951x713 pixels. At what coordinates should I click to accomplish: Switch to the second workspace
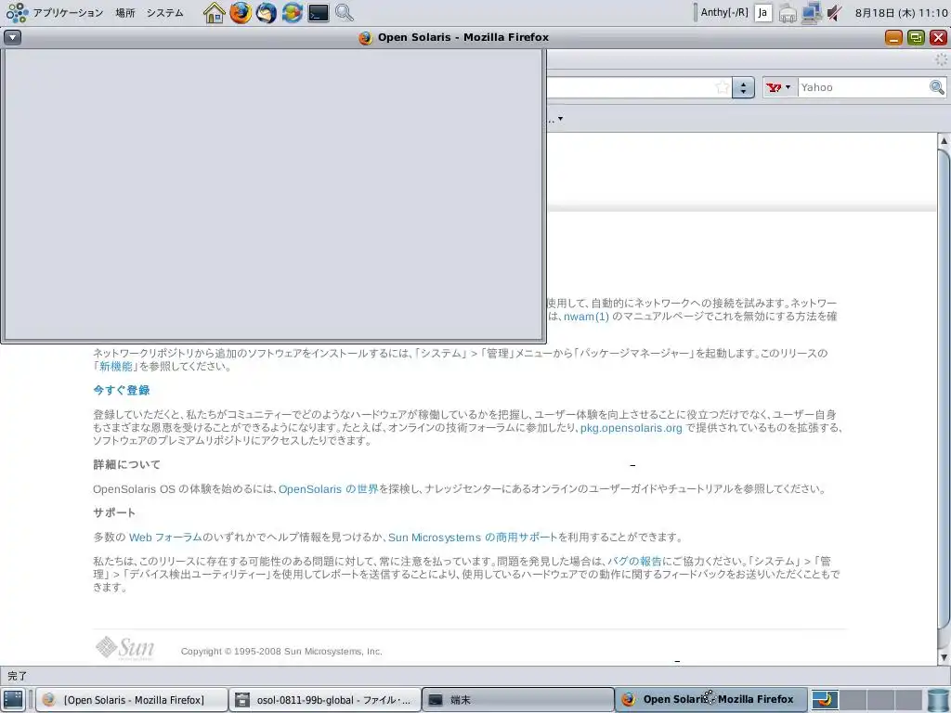[853, 700]
